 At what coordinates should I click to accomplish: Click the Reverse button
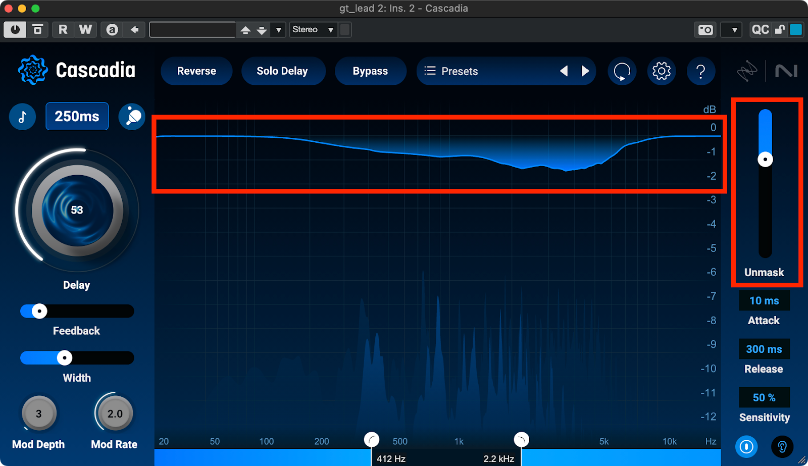click(x=196, y=71)
